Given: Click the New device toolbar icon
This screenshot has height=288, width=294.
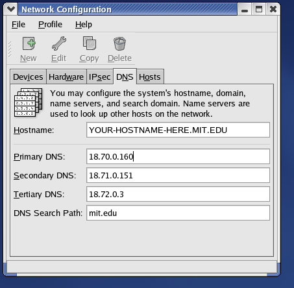Looking at the screenshot, I should coord(29,43).
